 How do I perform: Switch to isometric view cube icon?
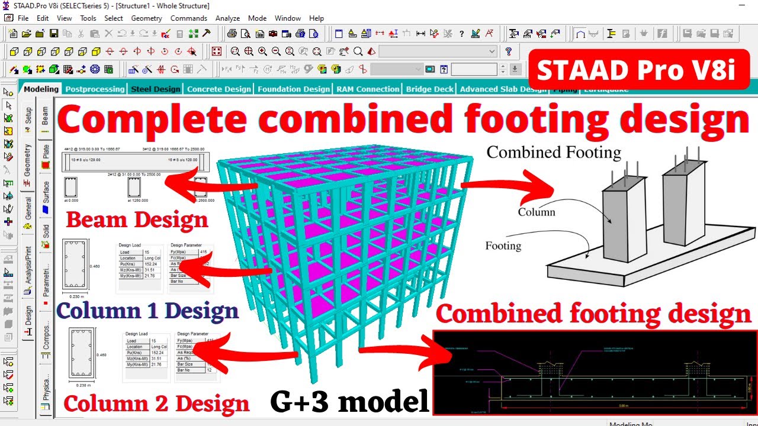click(95, 51)
